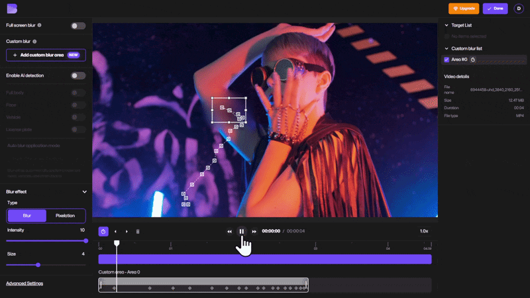Image resolution: width=530 pixels, height=298 pixels.
Task: Adjust the Size slider handle
Action: click(x=38, y=265)
